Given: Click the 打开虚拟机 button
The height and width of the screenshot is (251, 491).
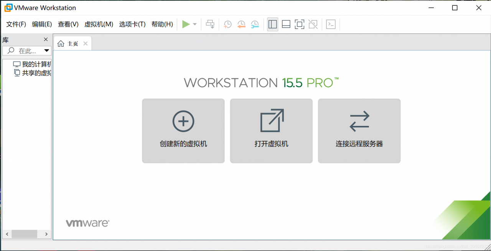Looking at the screenshot, I should (x=271, y=131).
